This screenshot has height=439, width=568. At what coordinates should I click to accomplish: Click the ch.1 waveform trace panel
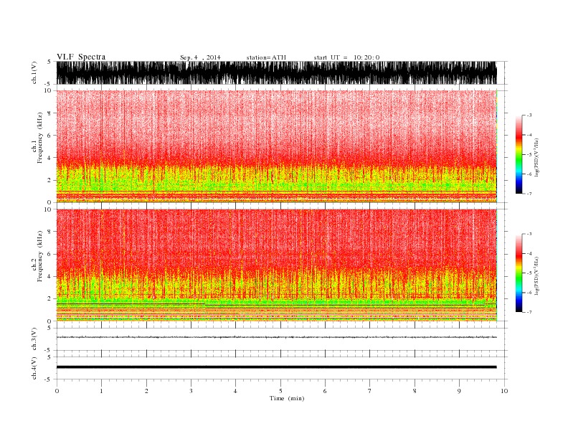pos(276,72)
